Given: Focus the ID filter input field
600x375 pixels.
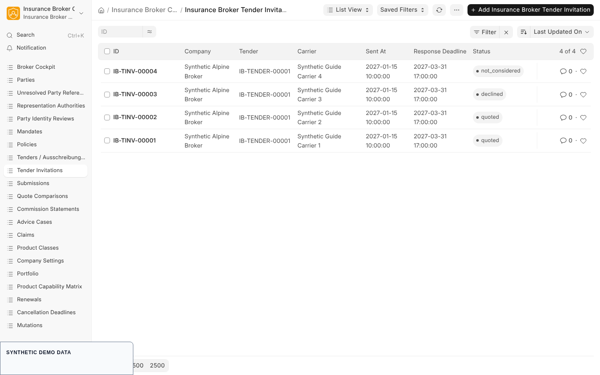Looking at the screenshot, I should coord(120,32).
